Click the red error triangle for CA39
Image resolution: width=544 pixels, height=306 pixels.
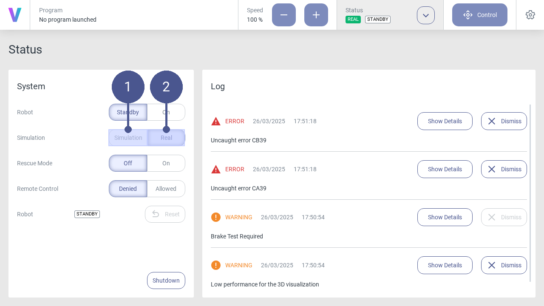[x=216, y=169]
